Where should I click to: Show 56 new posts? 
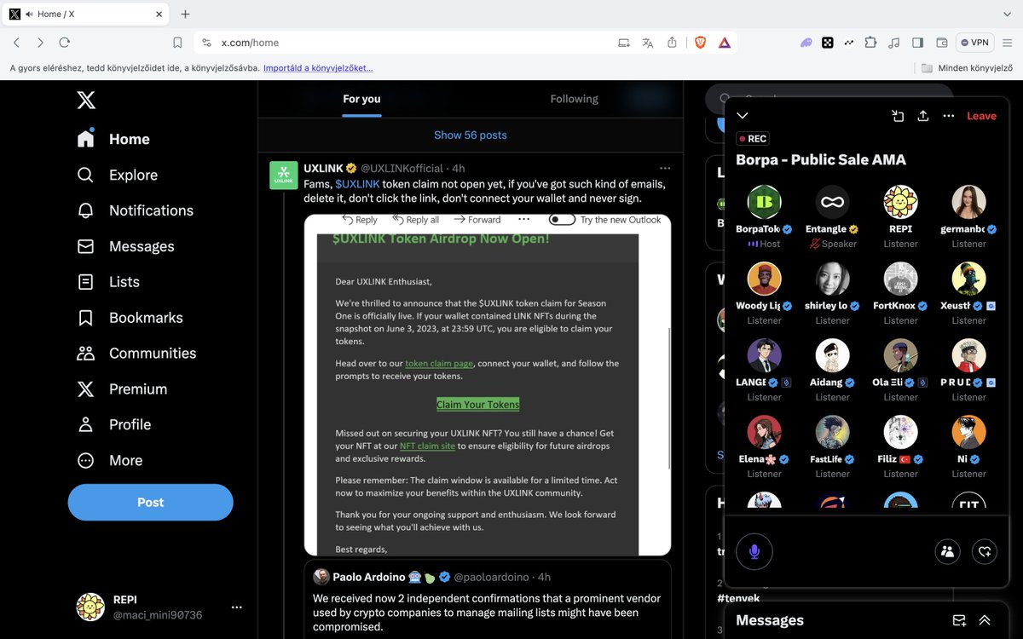tap(471, 135)
